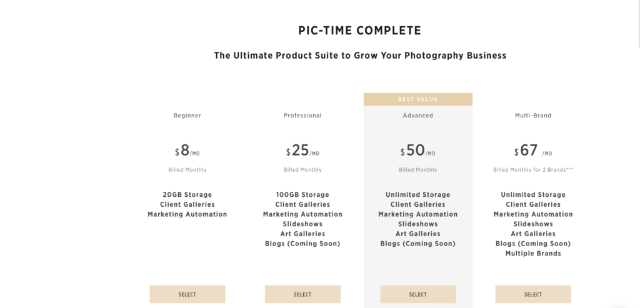Click the Beginner plan title
This screenshot has height=308, width=640.
187,116
